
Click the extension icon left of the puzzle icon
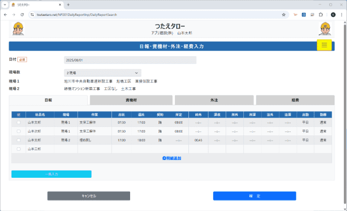pos(312,14)
